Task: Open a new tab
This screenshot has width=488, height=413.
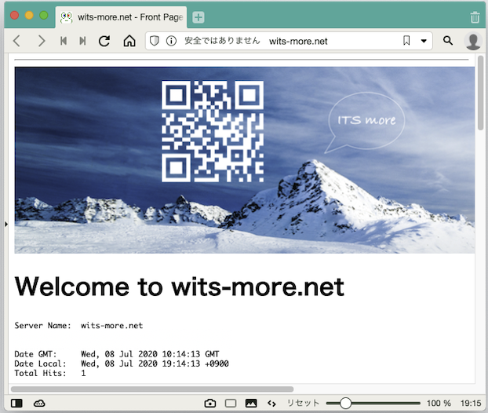Action: (x=198, y=17)
